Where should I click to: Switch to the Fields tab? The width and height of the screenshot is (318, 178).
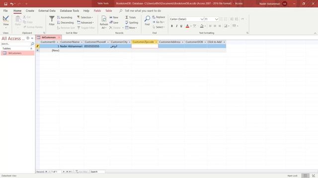[97, 11]
